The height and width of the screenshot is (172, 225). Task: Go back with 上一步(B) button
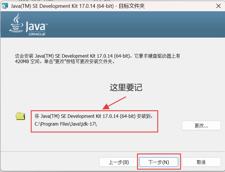coord(119,162)
